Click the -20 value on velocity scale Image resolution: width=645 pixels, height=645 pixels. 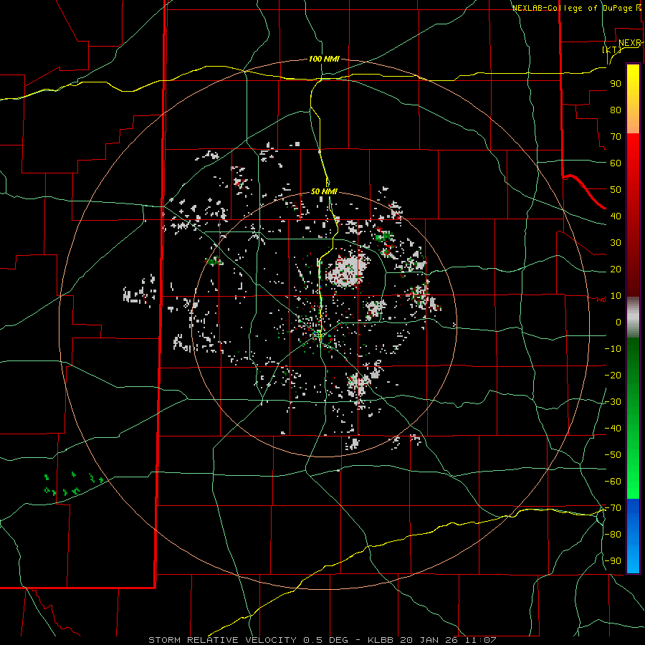[613, 375]
